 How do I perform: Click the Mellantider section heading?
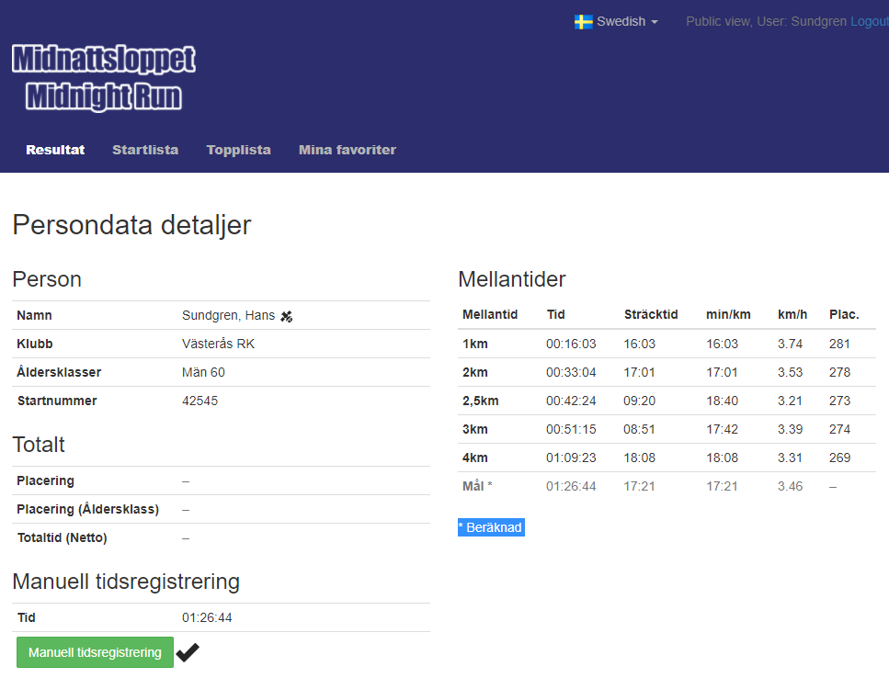click(x=512, y=279)
